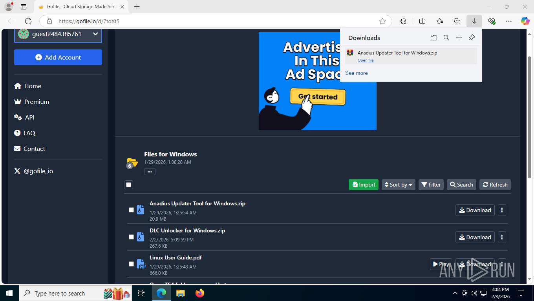The height and width of the screenshot is (301, 534).
Task: Toggle Split screen icon
Action: pos(422,21)
